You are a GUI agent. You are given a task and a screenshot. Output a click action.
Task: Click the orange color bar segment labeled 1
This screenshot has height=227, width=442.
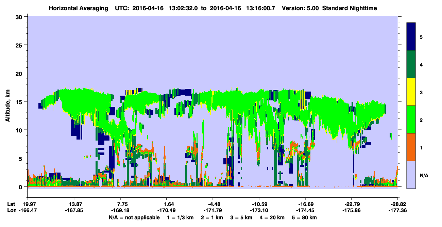pyautogui.click(x=411, y=147)
